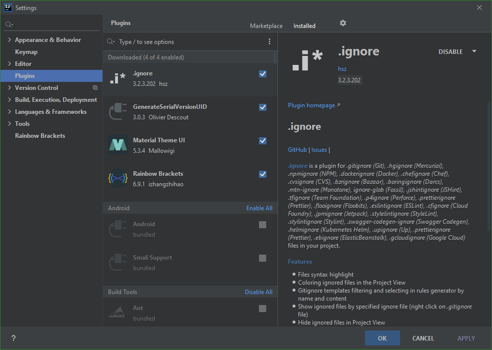This screenshot has height=350, width=492.
Task: Open the Plugin homepage link
Action: [311, 105]
